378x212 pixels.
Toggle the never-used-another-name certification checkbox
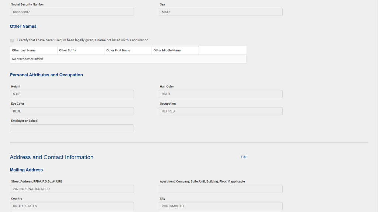pyautogui.click(x=12, y=40)
